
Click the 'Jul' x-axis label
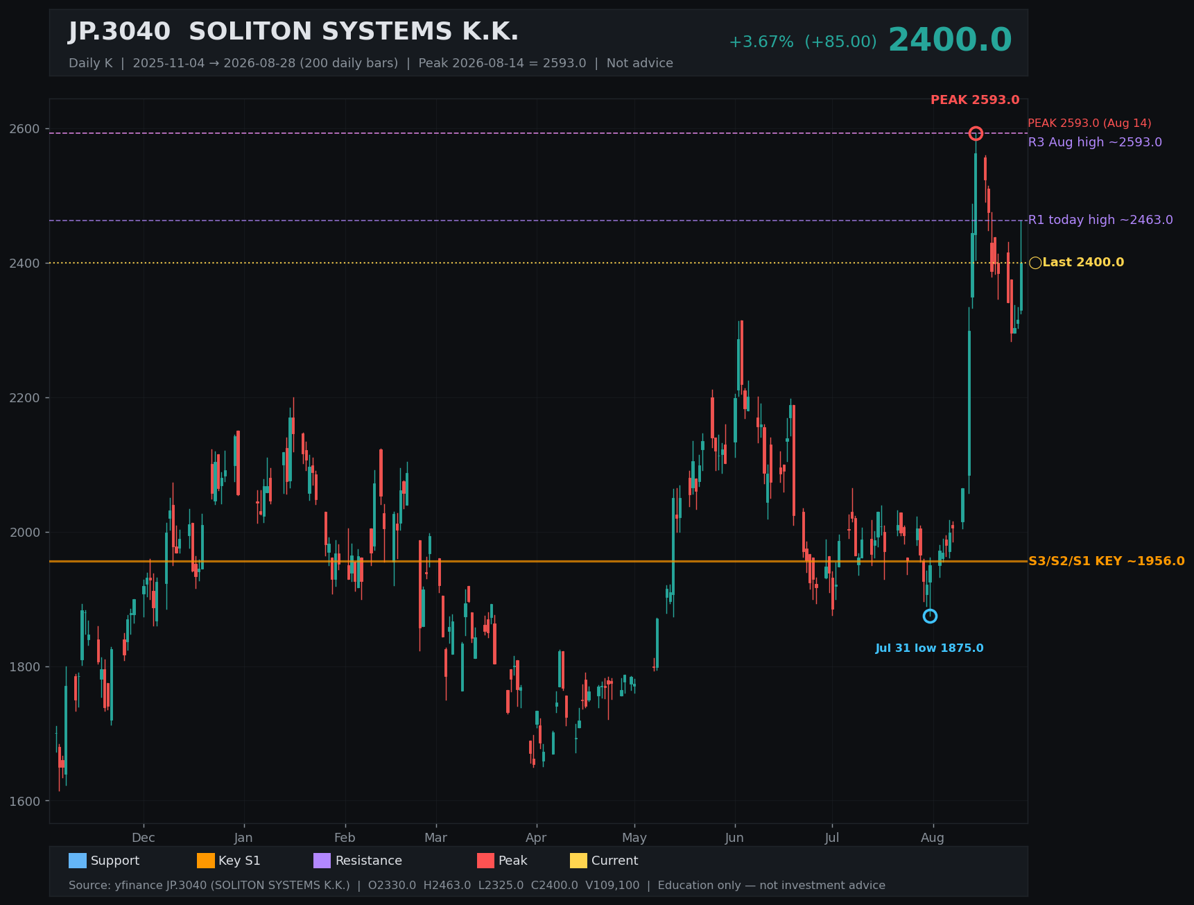click(832, 838)
